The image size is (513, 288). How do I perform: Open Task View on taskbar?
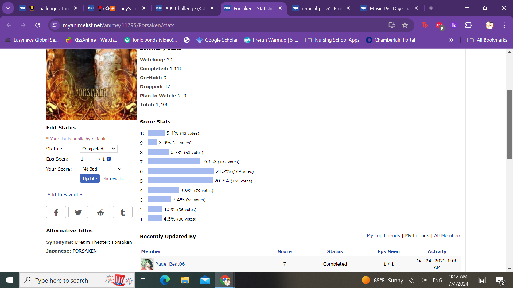tap(144, 280)
